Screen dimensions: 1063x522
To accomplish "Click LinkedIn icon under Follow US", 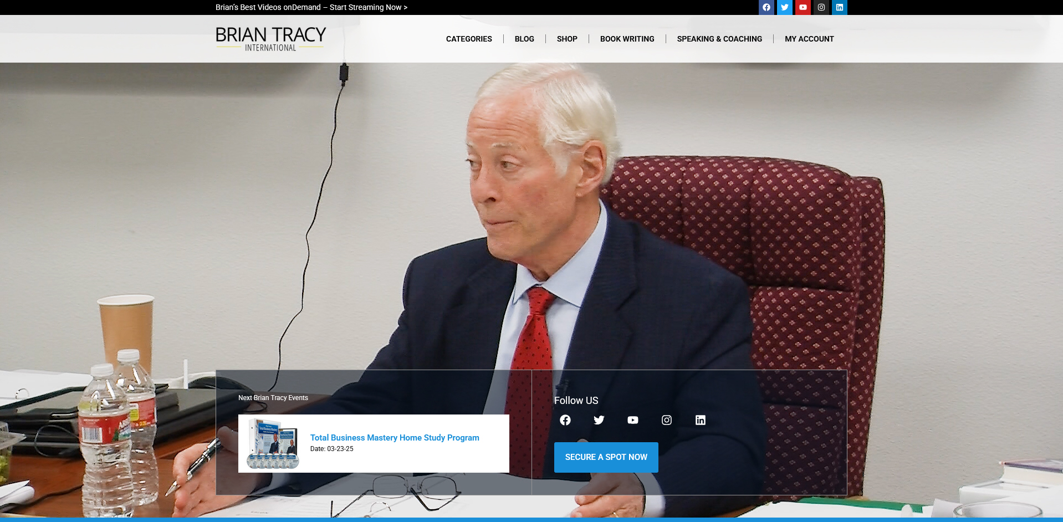I will point(700,420).
